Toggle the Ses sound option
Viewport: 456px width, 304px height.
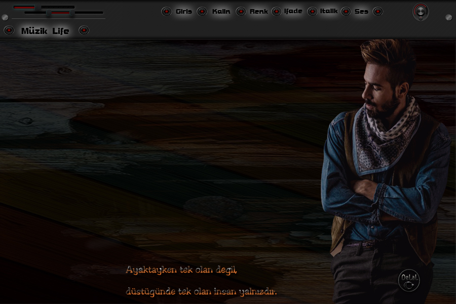coord(361,12)
